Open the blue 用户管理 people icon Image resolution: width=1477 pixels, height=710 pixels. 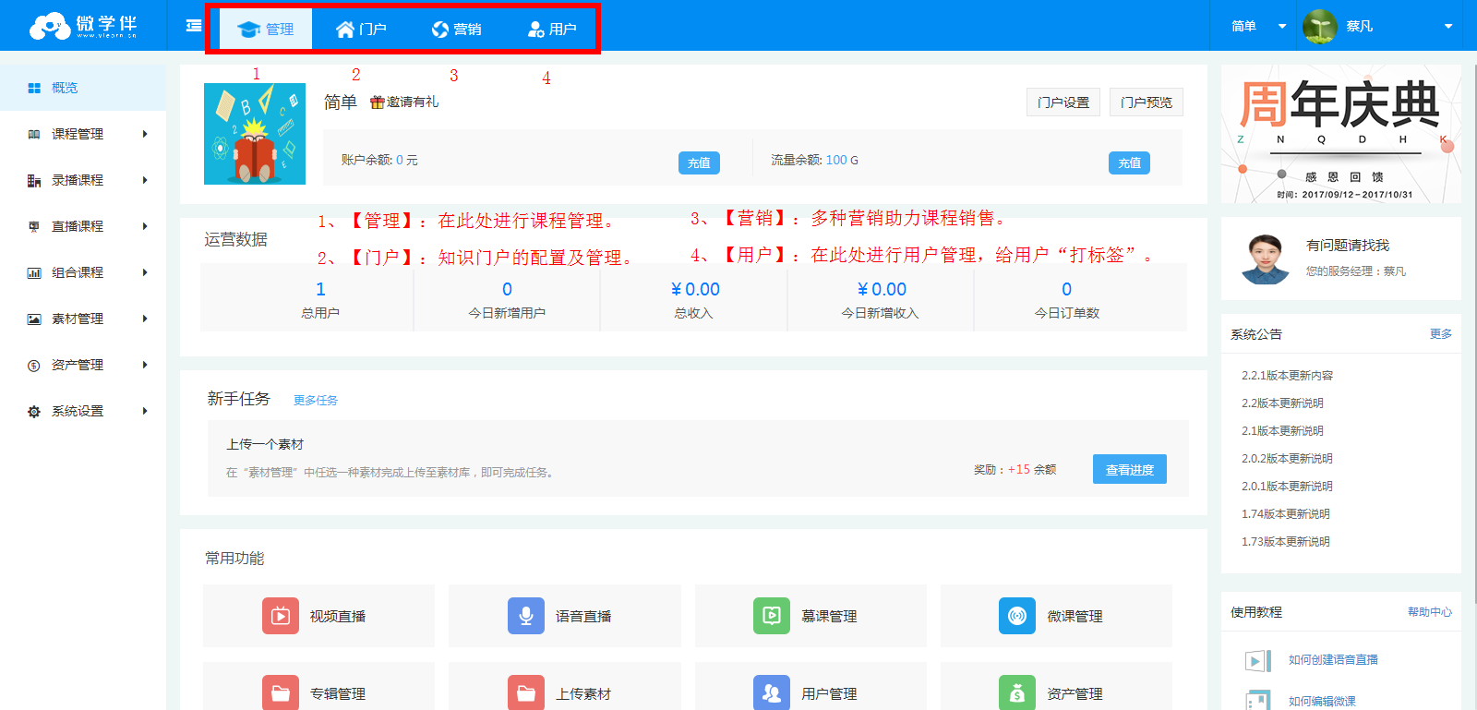pos(772,692)
